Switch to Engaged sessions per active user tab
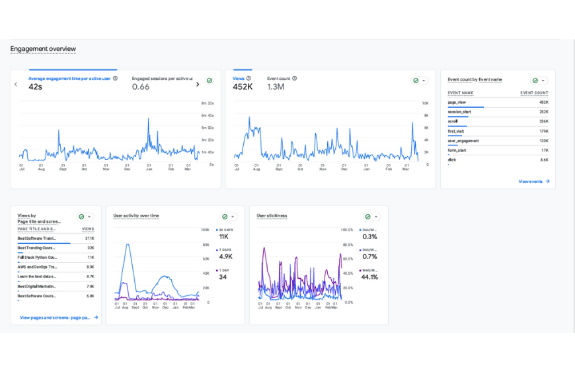The width and height of the screenshot is (575, 370). coord(161,78)
